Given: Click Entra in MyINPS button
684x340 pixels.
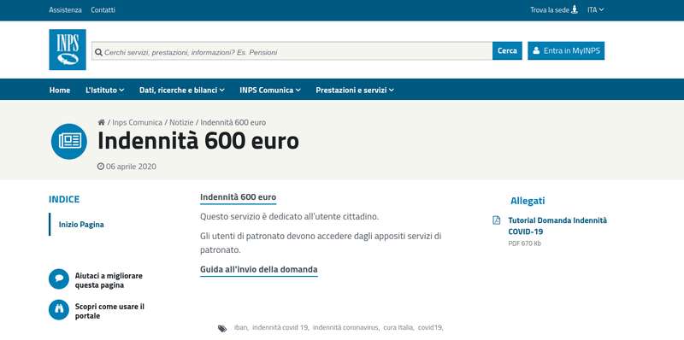Looking at the screenshot, I should (x=566, y=50).
